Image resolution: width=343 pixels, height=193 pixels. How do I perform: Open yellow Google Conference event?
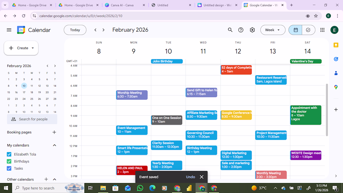tap(236, 115)
